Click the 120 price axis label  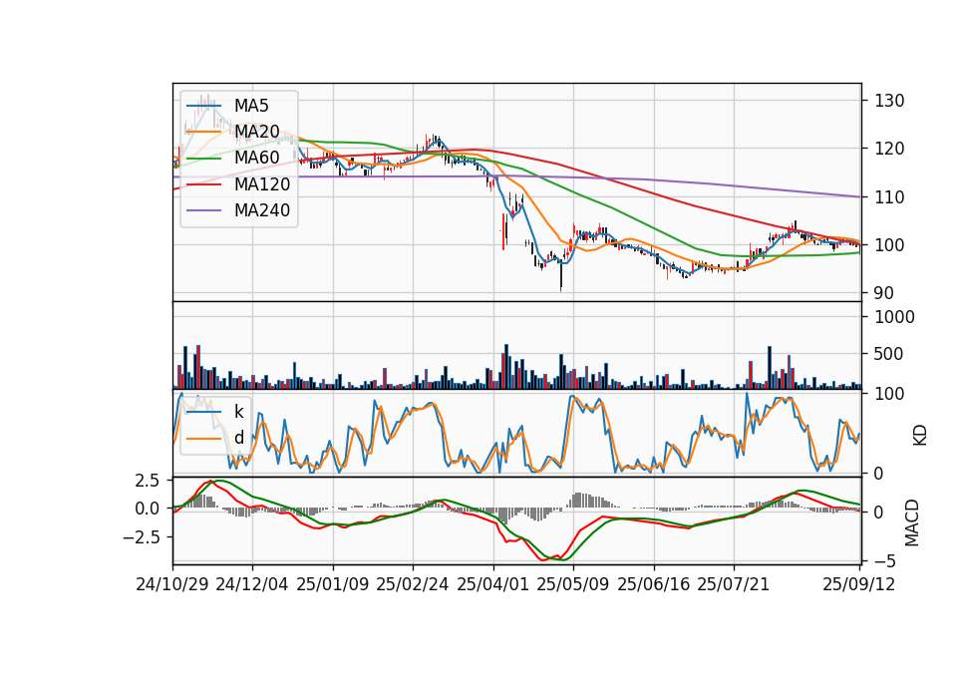(889, 149)
